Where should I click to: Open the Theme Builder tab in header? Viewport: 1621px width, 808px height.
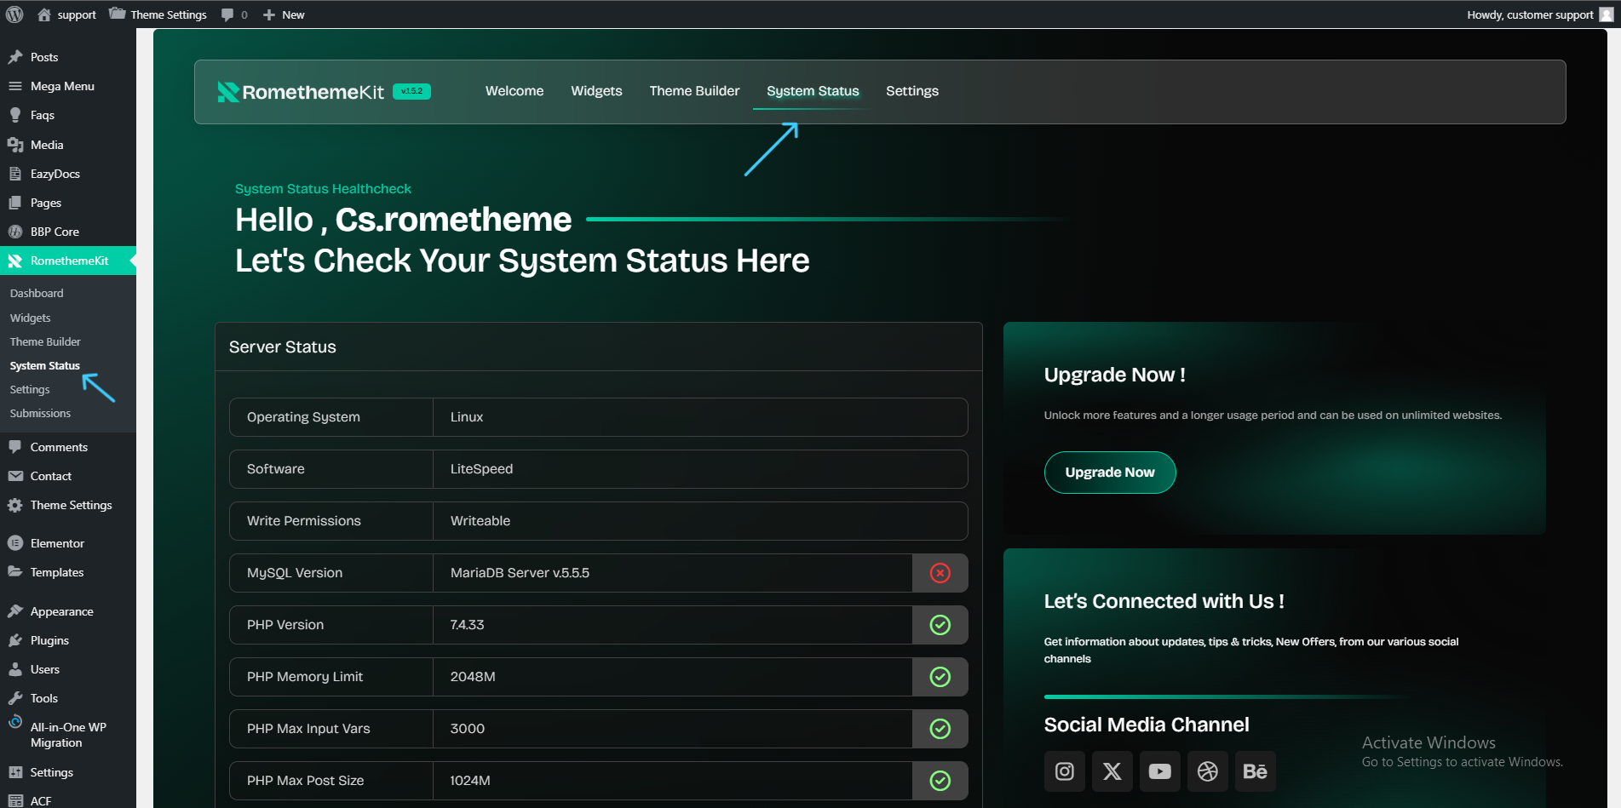click(x=694, y=91)
